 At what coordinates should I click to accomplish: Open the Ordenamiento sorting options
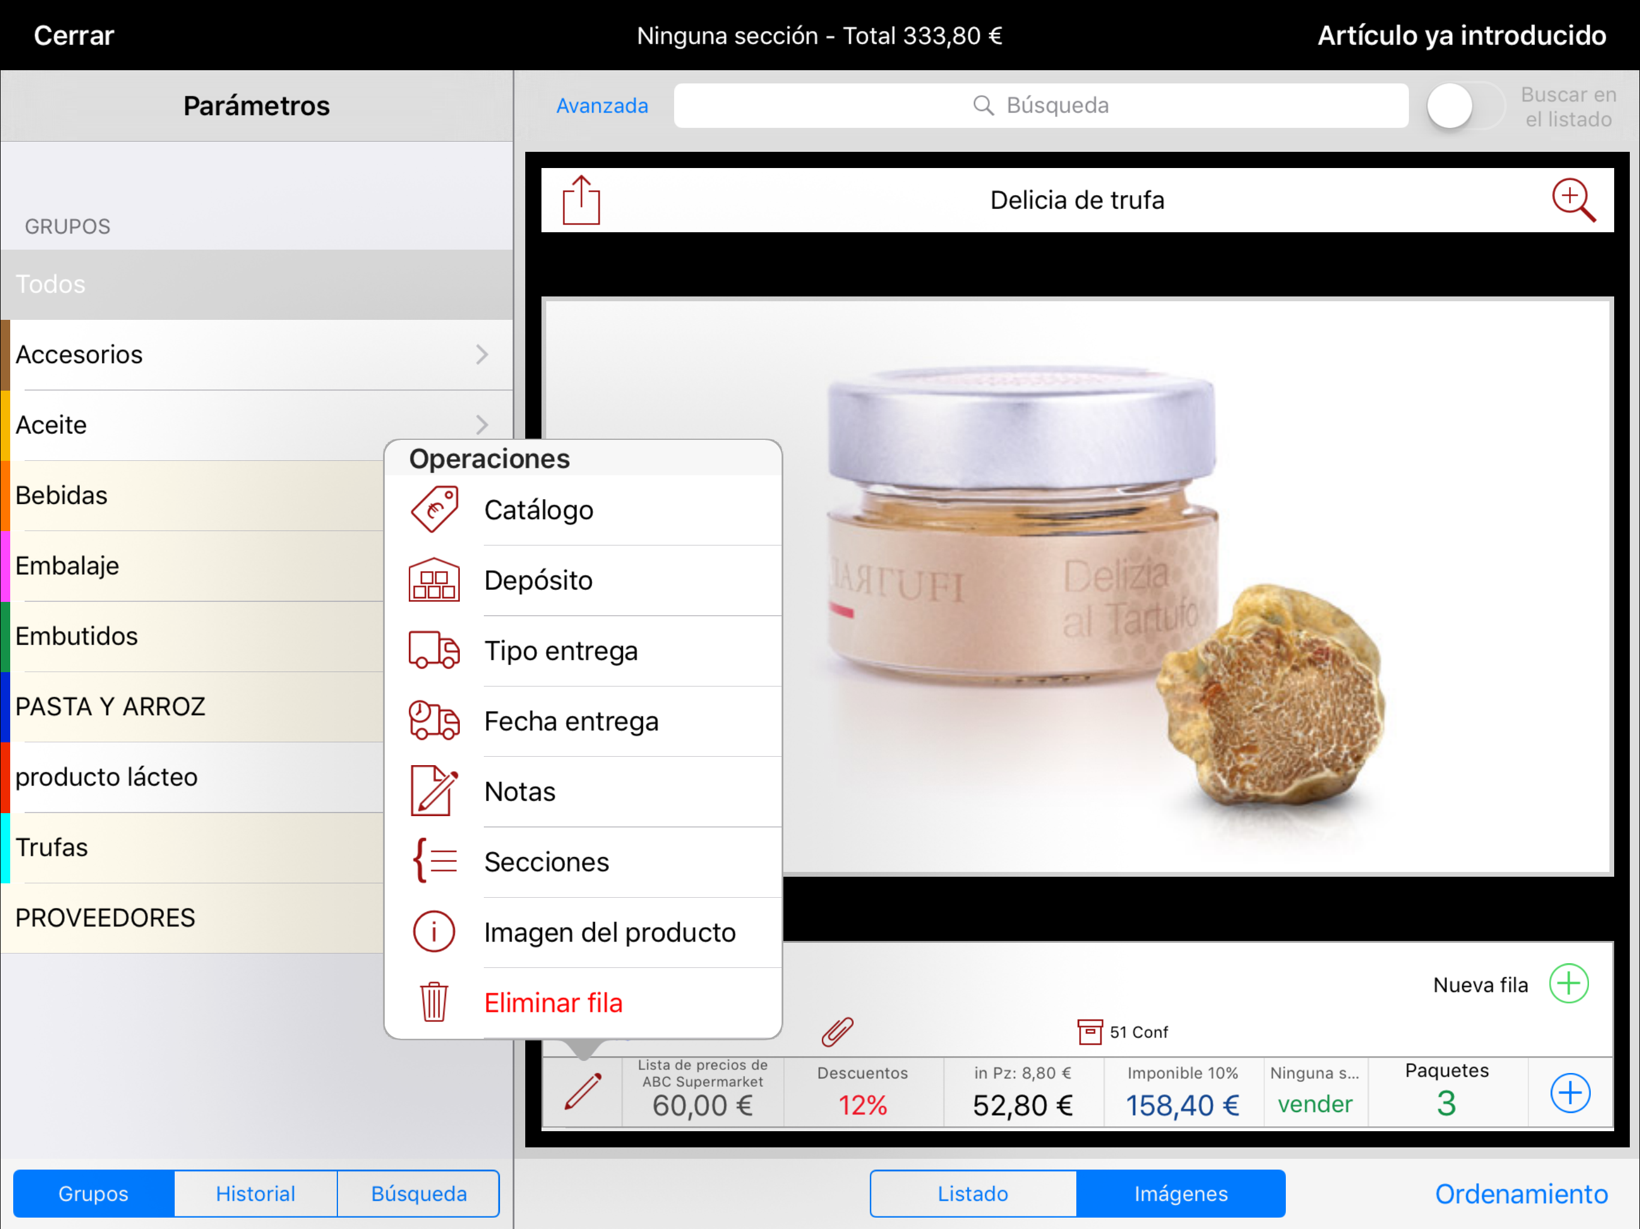[1521, 1194]
